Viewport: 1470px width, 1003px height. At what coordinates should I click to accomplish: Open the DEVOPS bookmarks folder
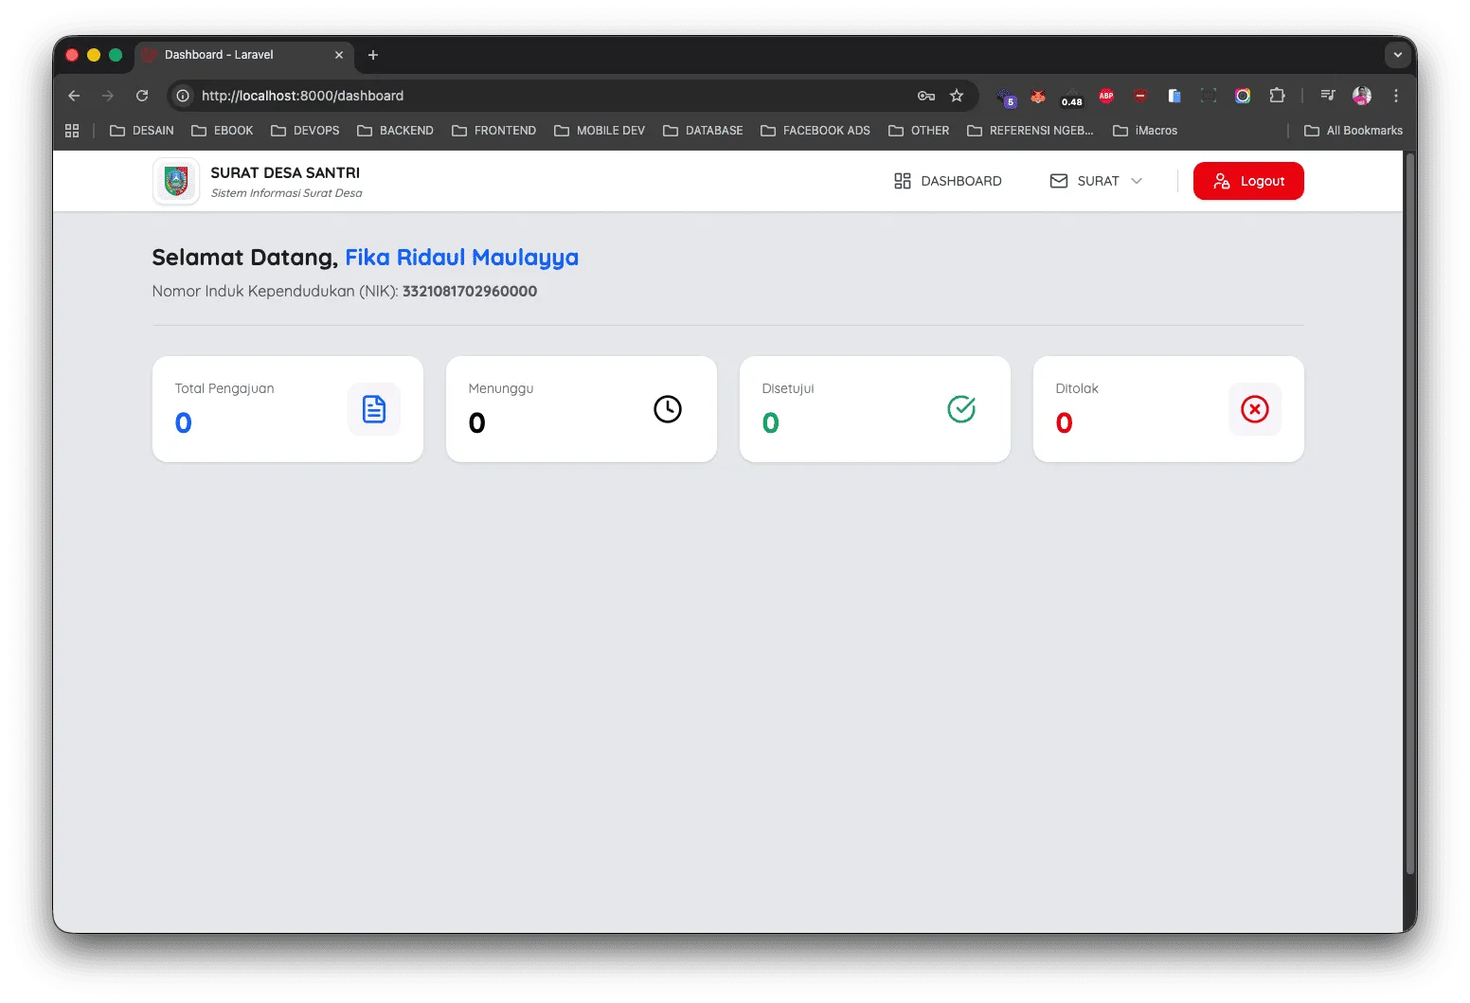(305, 131)
